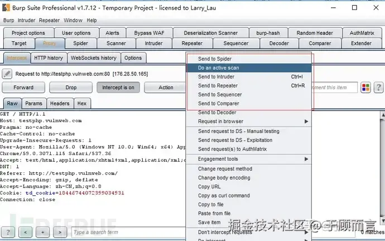This screenshot has width=385, height=241.
Task: Click the request editor vertical scrollbar
Action: click(x=383, y=167)
